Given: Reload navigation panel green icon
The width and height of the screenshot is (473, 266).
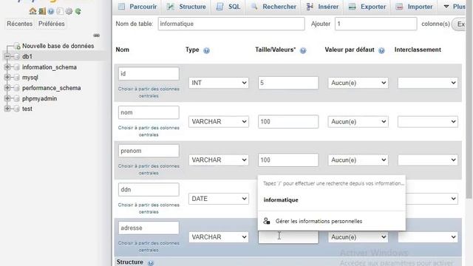Looking at the screenshot, I should (x=78, y=12).
